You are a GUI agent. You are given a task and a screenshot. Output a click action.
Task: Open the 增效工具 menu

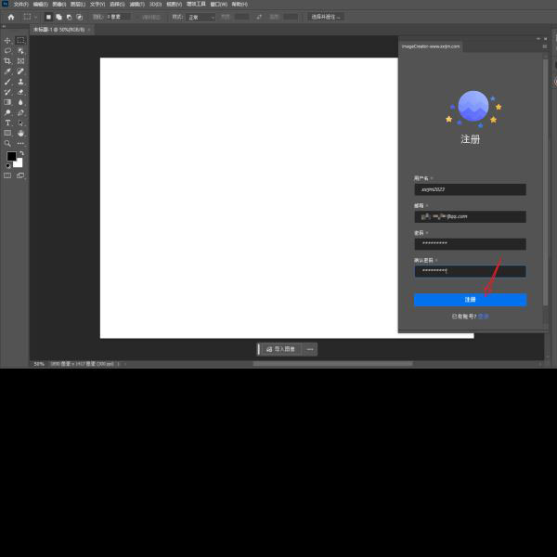(x=196, y=5)
